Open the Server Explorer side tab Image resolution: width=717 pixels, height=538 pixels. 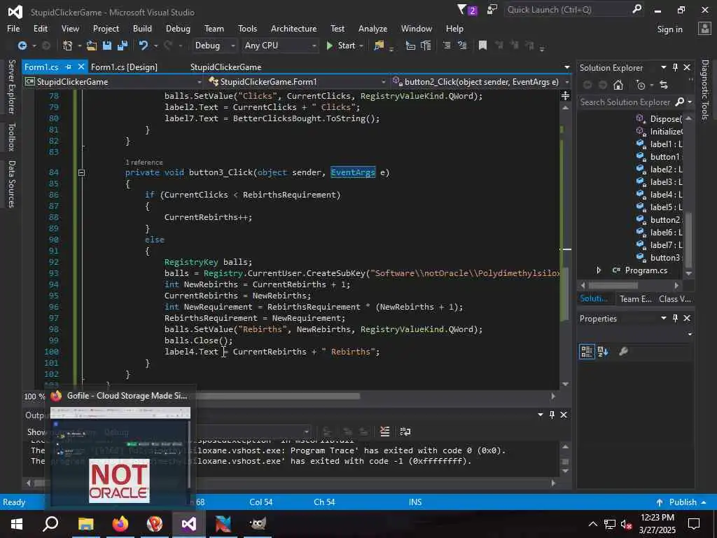pos(12,86)
